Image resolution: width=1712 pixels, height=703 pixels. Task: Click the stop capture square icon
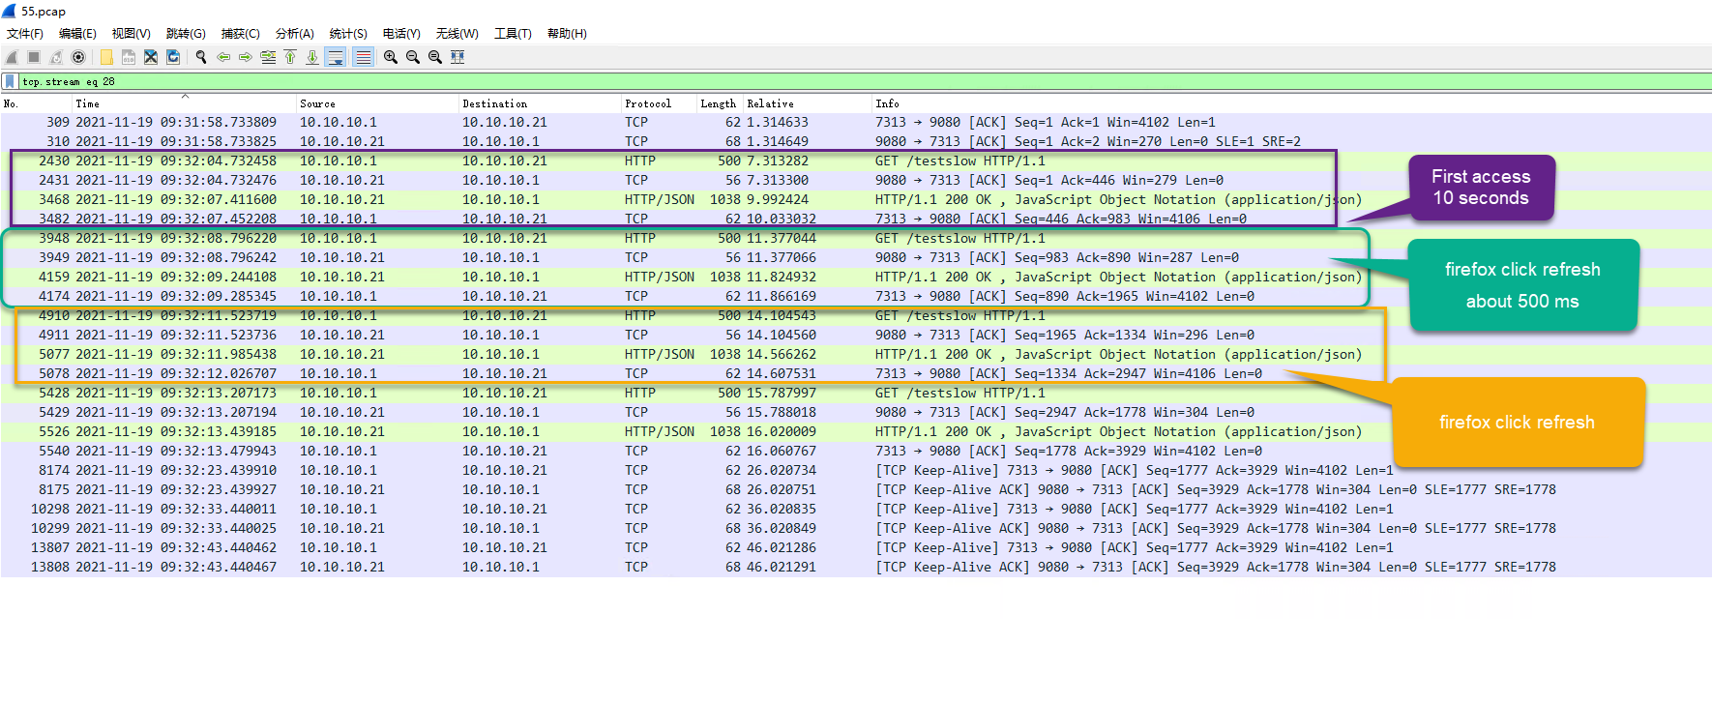point(34,57)
